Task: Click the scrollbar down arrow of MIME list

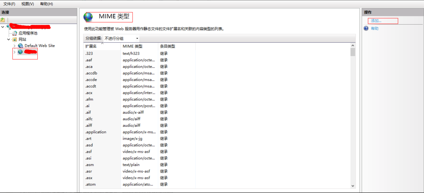Action: pyautogui.click(x=353, y=186)
